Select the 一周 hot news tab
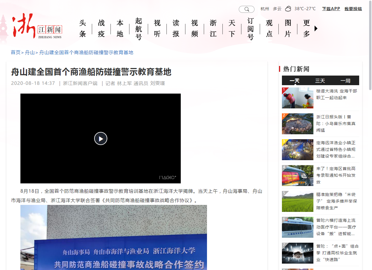The image size is (372, 270). pyautogui.click(x=346, y=81)
